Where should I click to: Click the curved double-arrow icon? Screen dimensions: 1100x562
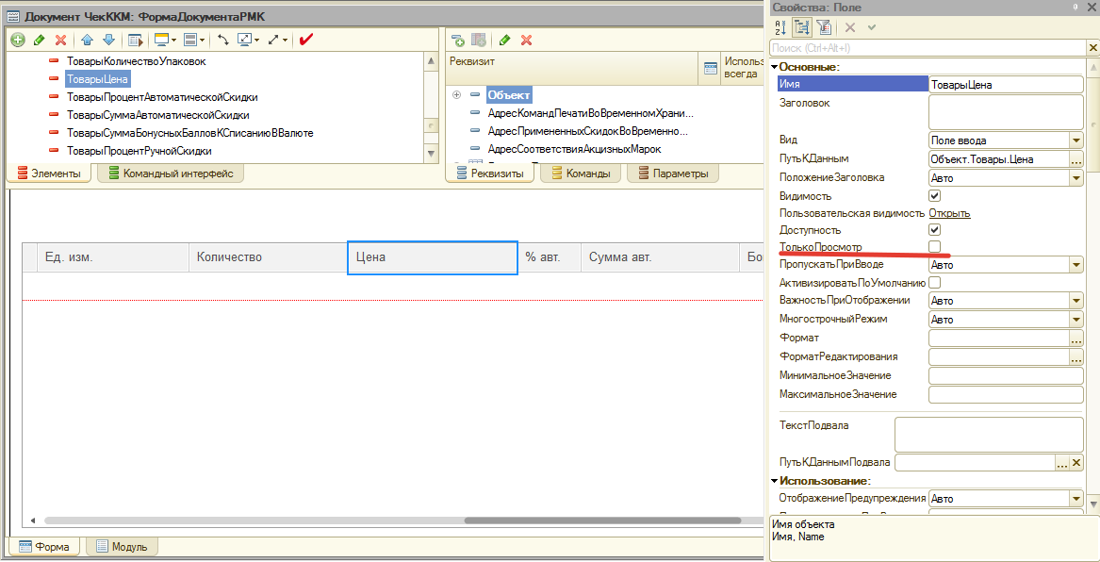(223, 40)
